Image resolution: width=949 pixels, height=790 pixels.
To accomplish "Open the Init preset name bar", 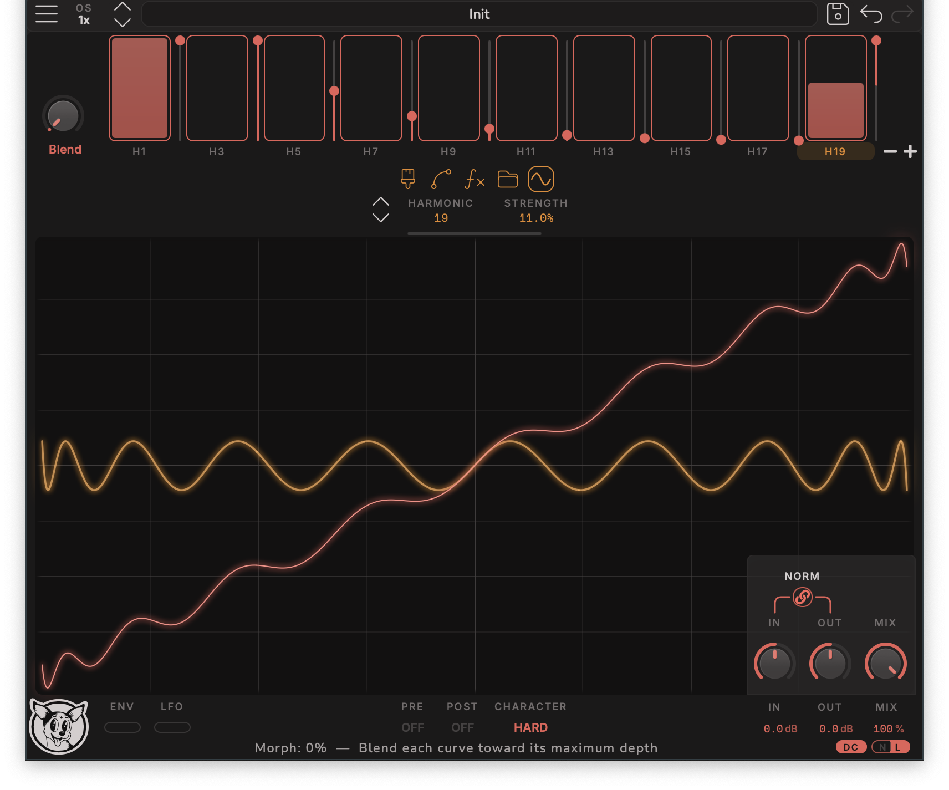I will coord(479,14).
